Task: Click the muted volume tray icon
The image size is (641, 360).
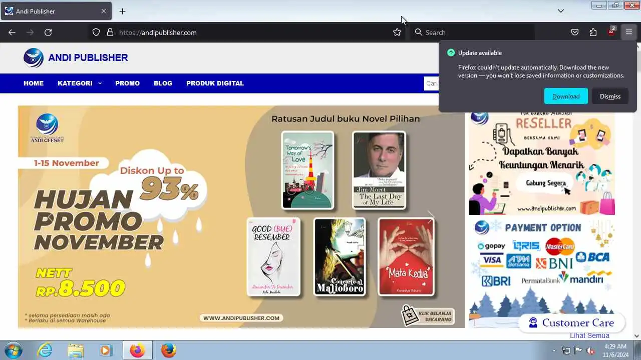Action: point(590,350)
